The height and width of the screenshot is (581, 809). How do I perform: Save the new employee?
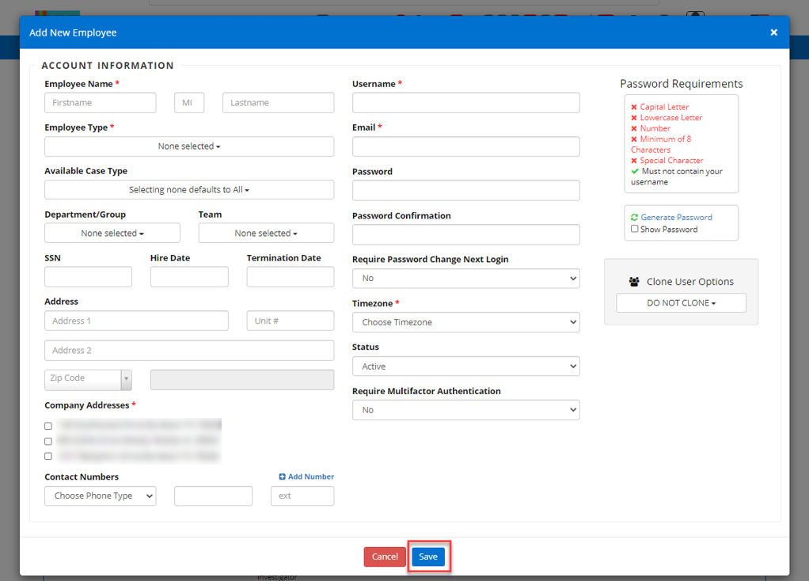[x=428, y=556]
